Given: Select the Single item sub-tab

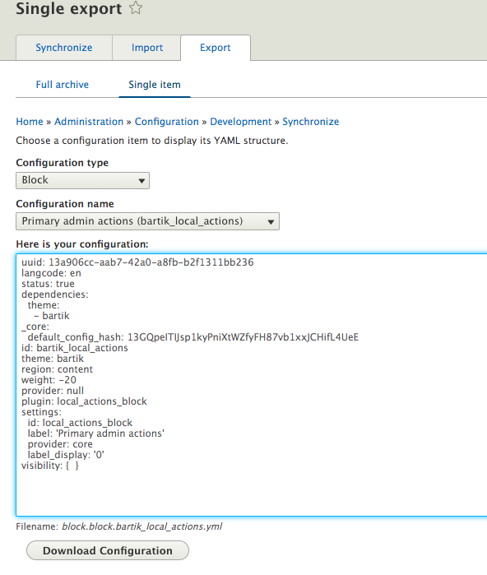Looking at the screenshot, I should pos(155,85).
